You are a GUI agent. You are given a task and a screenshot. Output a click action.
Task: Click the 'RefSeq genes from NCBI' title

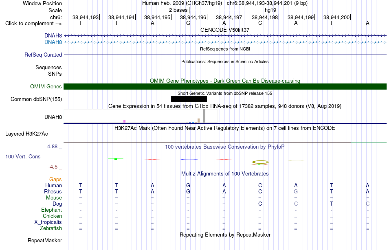click(225, 49)
